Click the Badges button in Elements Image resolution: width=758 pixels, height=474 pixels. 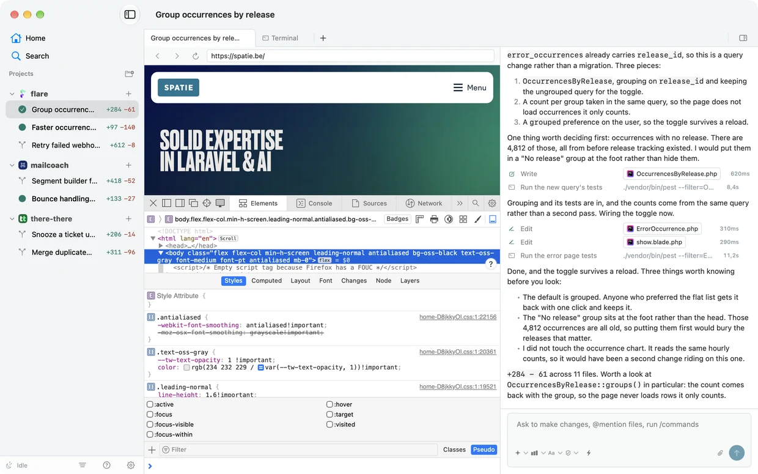coord(397,219)
